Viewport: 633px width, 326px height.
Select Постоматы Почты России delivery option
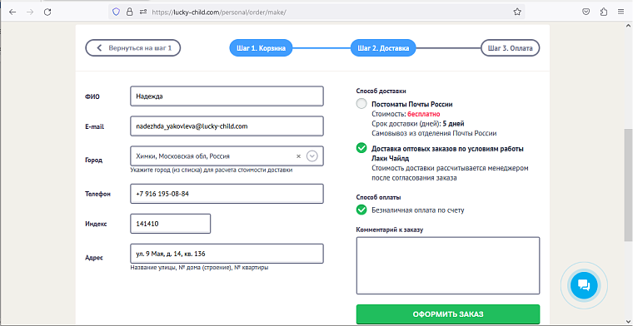[361, 104]
